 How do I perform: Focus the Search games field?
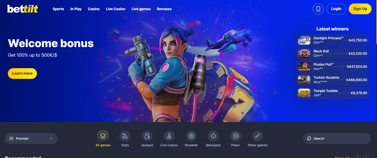(337, 139)
